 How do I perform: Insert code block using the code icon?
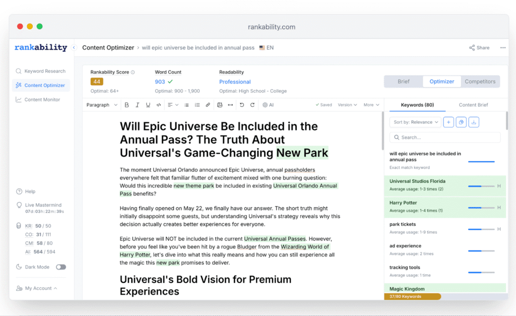(159, 105)
